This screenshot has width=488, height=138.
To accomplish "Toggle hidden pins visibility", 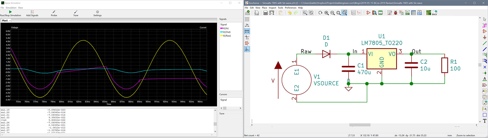I will click(x=247, y=43).
